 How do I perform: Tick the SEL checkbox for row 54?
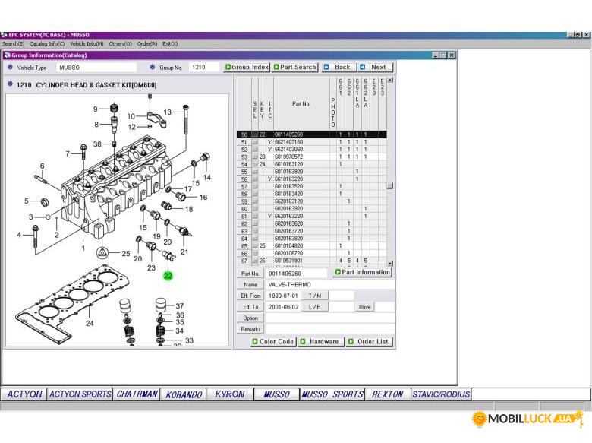click(x=255, y=164)
